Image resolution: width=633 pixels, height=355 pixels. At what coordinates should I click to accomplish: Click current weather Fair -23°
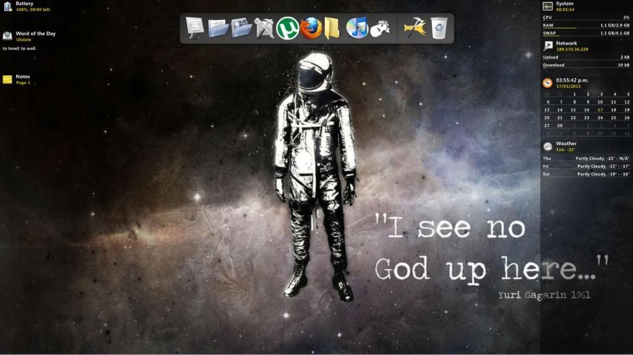pyautogui.click(x=566, y=149)
